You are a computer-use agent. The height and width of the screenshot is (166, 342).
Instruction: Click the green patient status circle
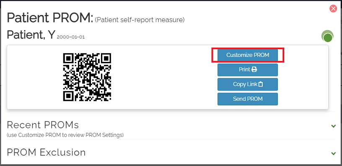tap(327, 36)
